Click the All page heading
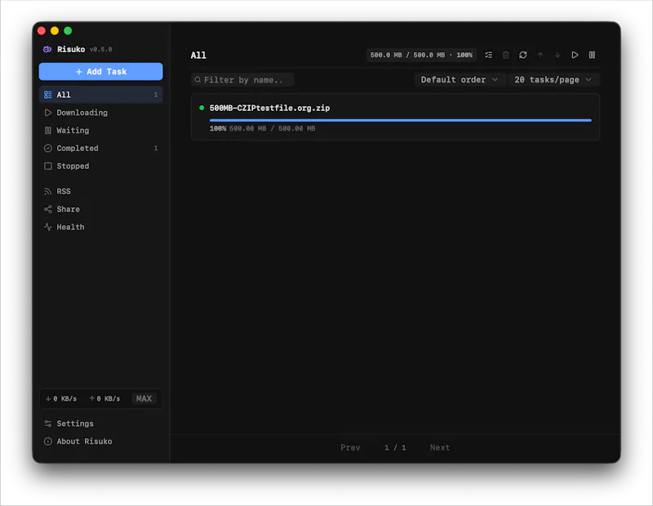The width and height of the screenshot is (653, 506). tap(198, 55)
